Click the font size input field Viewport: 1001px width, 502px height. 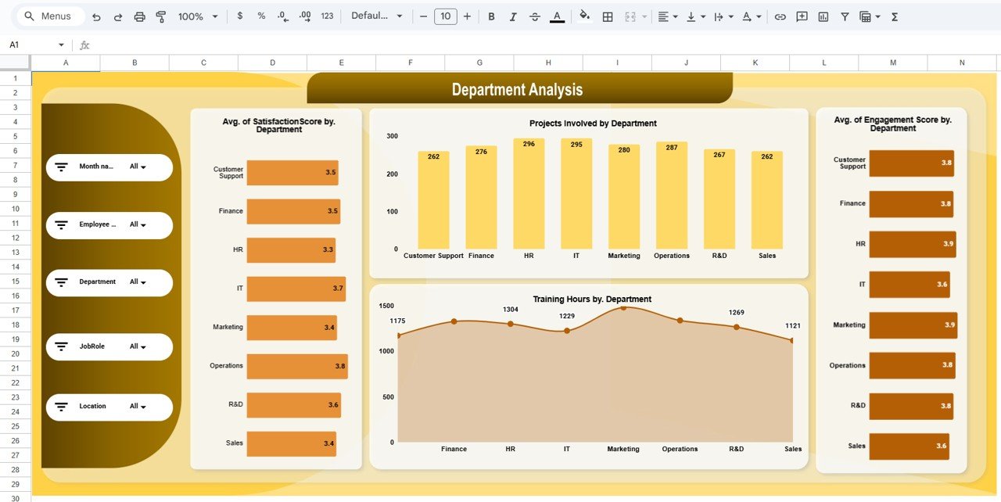click(445, 16)
